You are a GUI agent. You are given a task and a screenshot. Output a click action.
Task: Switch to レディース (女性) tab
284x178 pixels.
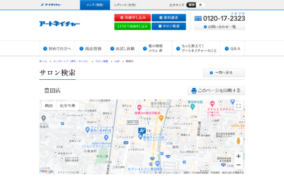tap(125, 5)
